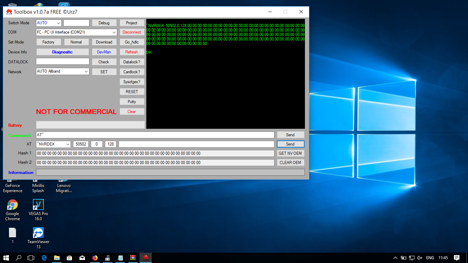
Task: Open the COM port dropdown
Action: pyautogui.click(x=114, y=32)
